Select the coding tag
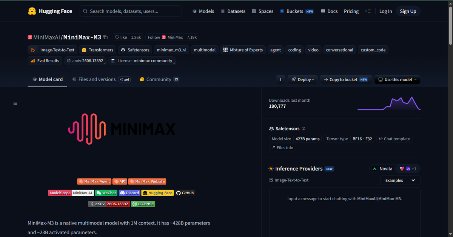This screenshot has height=237, width=453. pos(294,50)
